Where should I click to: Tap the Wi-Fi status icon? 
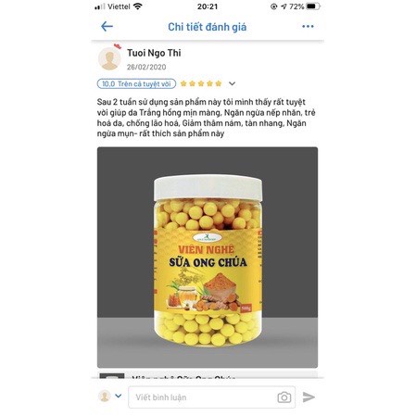pyautogui.click(x=138, y=6)
